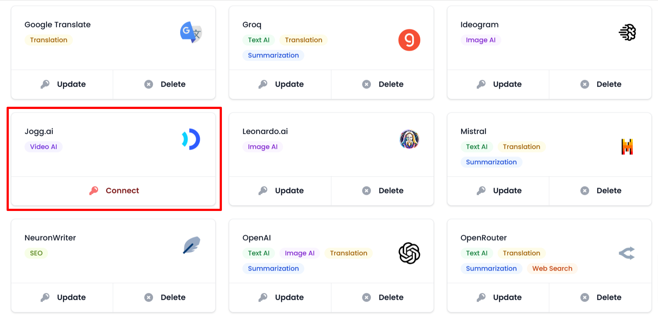This screenshot has width=658, height=317.
Task: Select the Web Search tag on OpenRouter
Action: [552, 268]
